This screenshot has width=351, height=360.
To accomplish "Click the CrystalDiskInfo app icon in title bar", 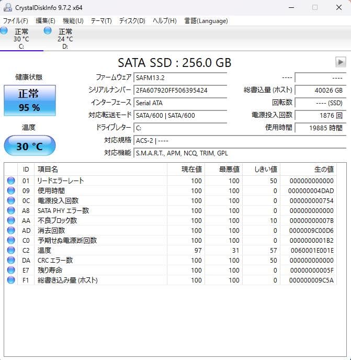I will (7, 7).
